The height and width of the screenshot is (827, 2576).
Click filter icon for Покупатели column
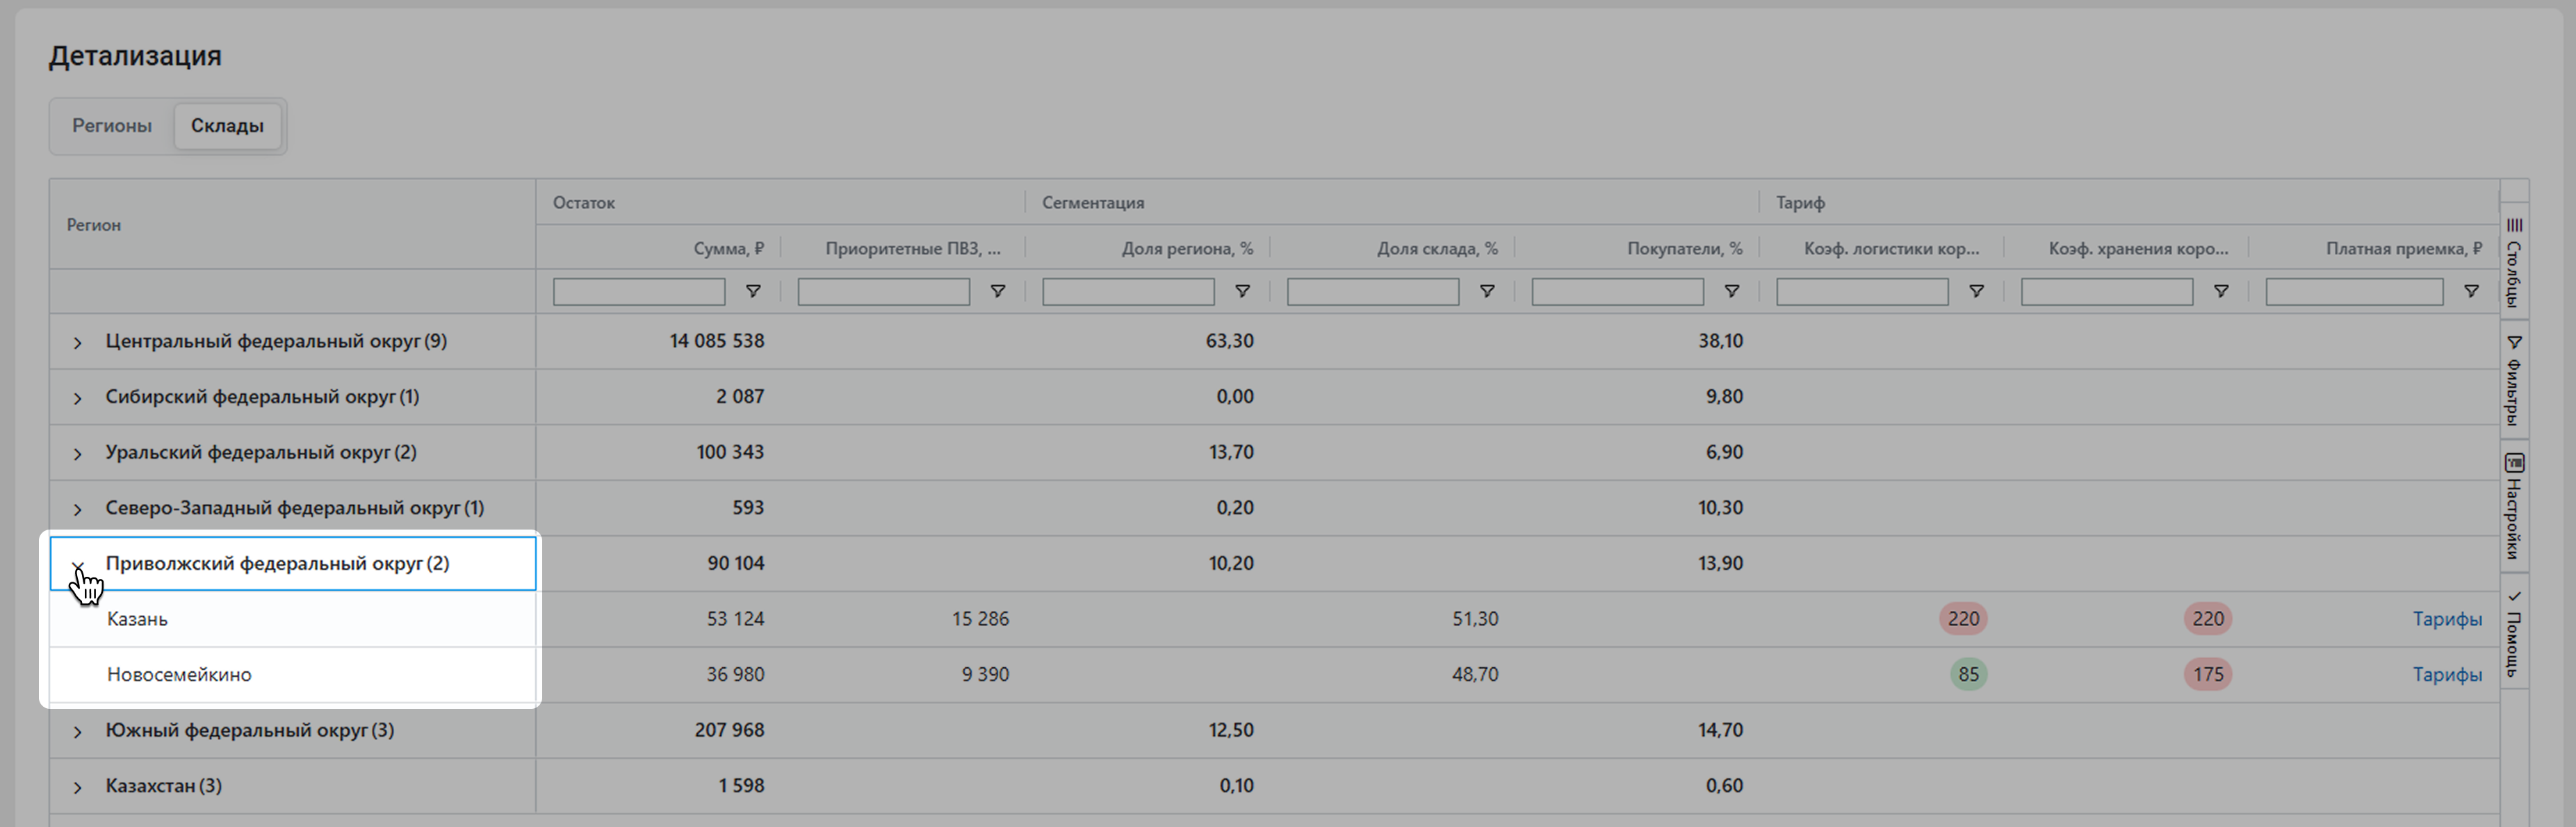pyautogui.click(x=1731, y=291)
